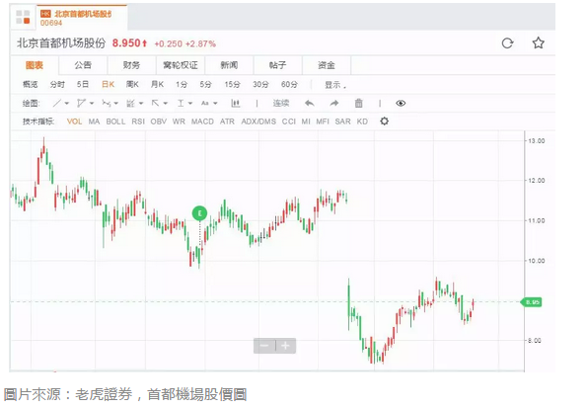The width and height of the screenshot is (587, 409).
Task: Click the bar chart icon in drawing toolbar
Action: click(235, 103)
